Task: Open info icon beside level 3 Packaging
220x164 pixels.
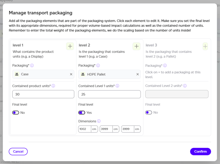Action: (x=165, y=65)
